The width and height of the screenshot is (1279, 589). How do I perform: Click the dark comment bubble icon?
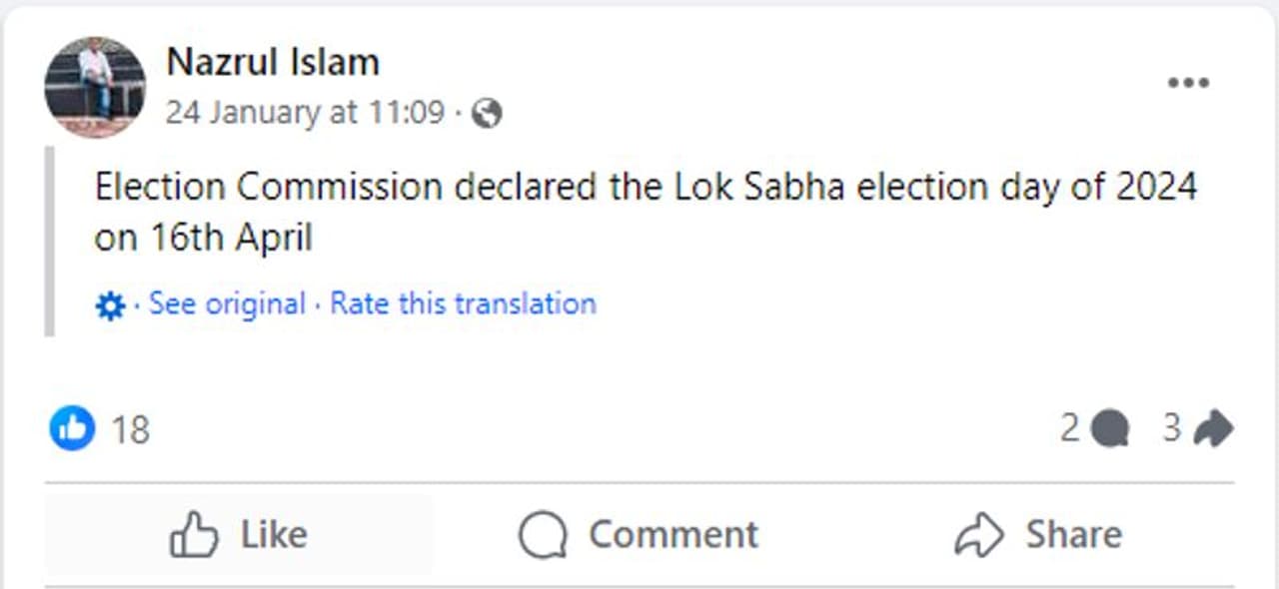click(x=1110, y=429)
